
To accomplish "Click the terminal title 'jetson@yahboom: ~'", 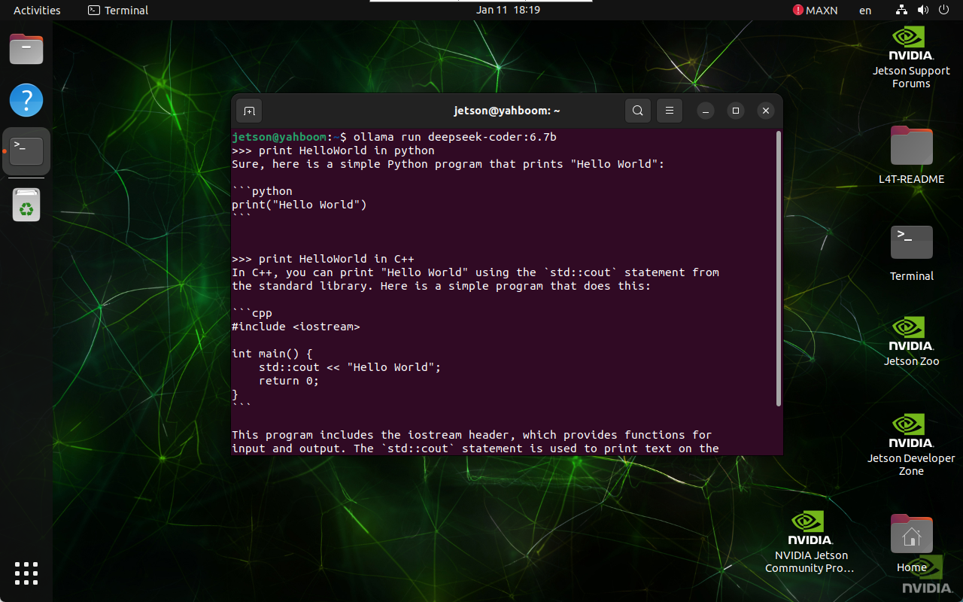I will click(x=507, y=111).
